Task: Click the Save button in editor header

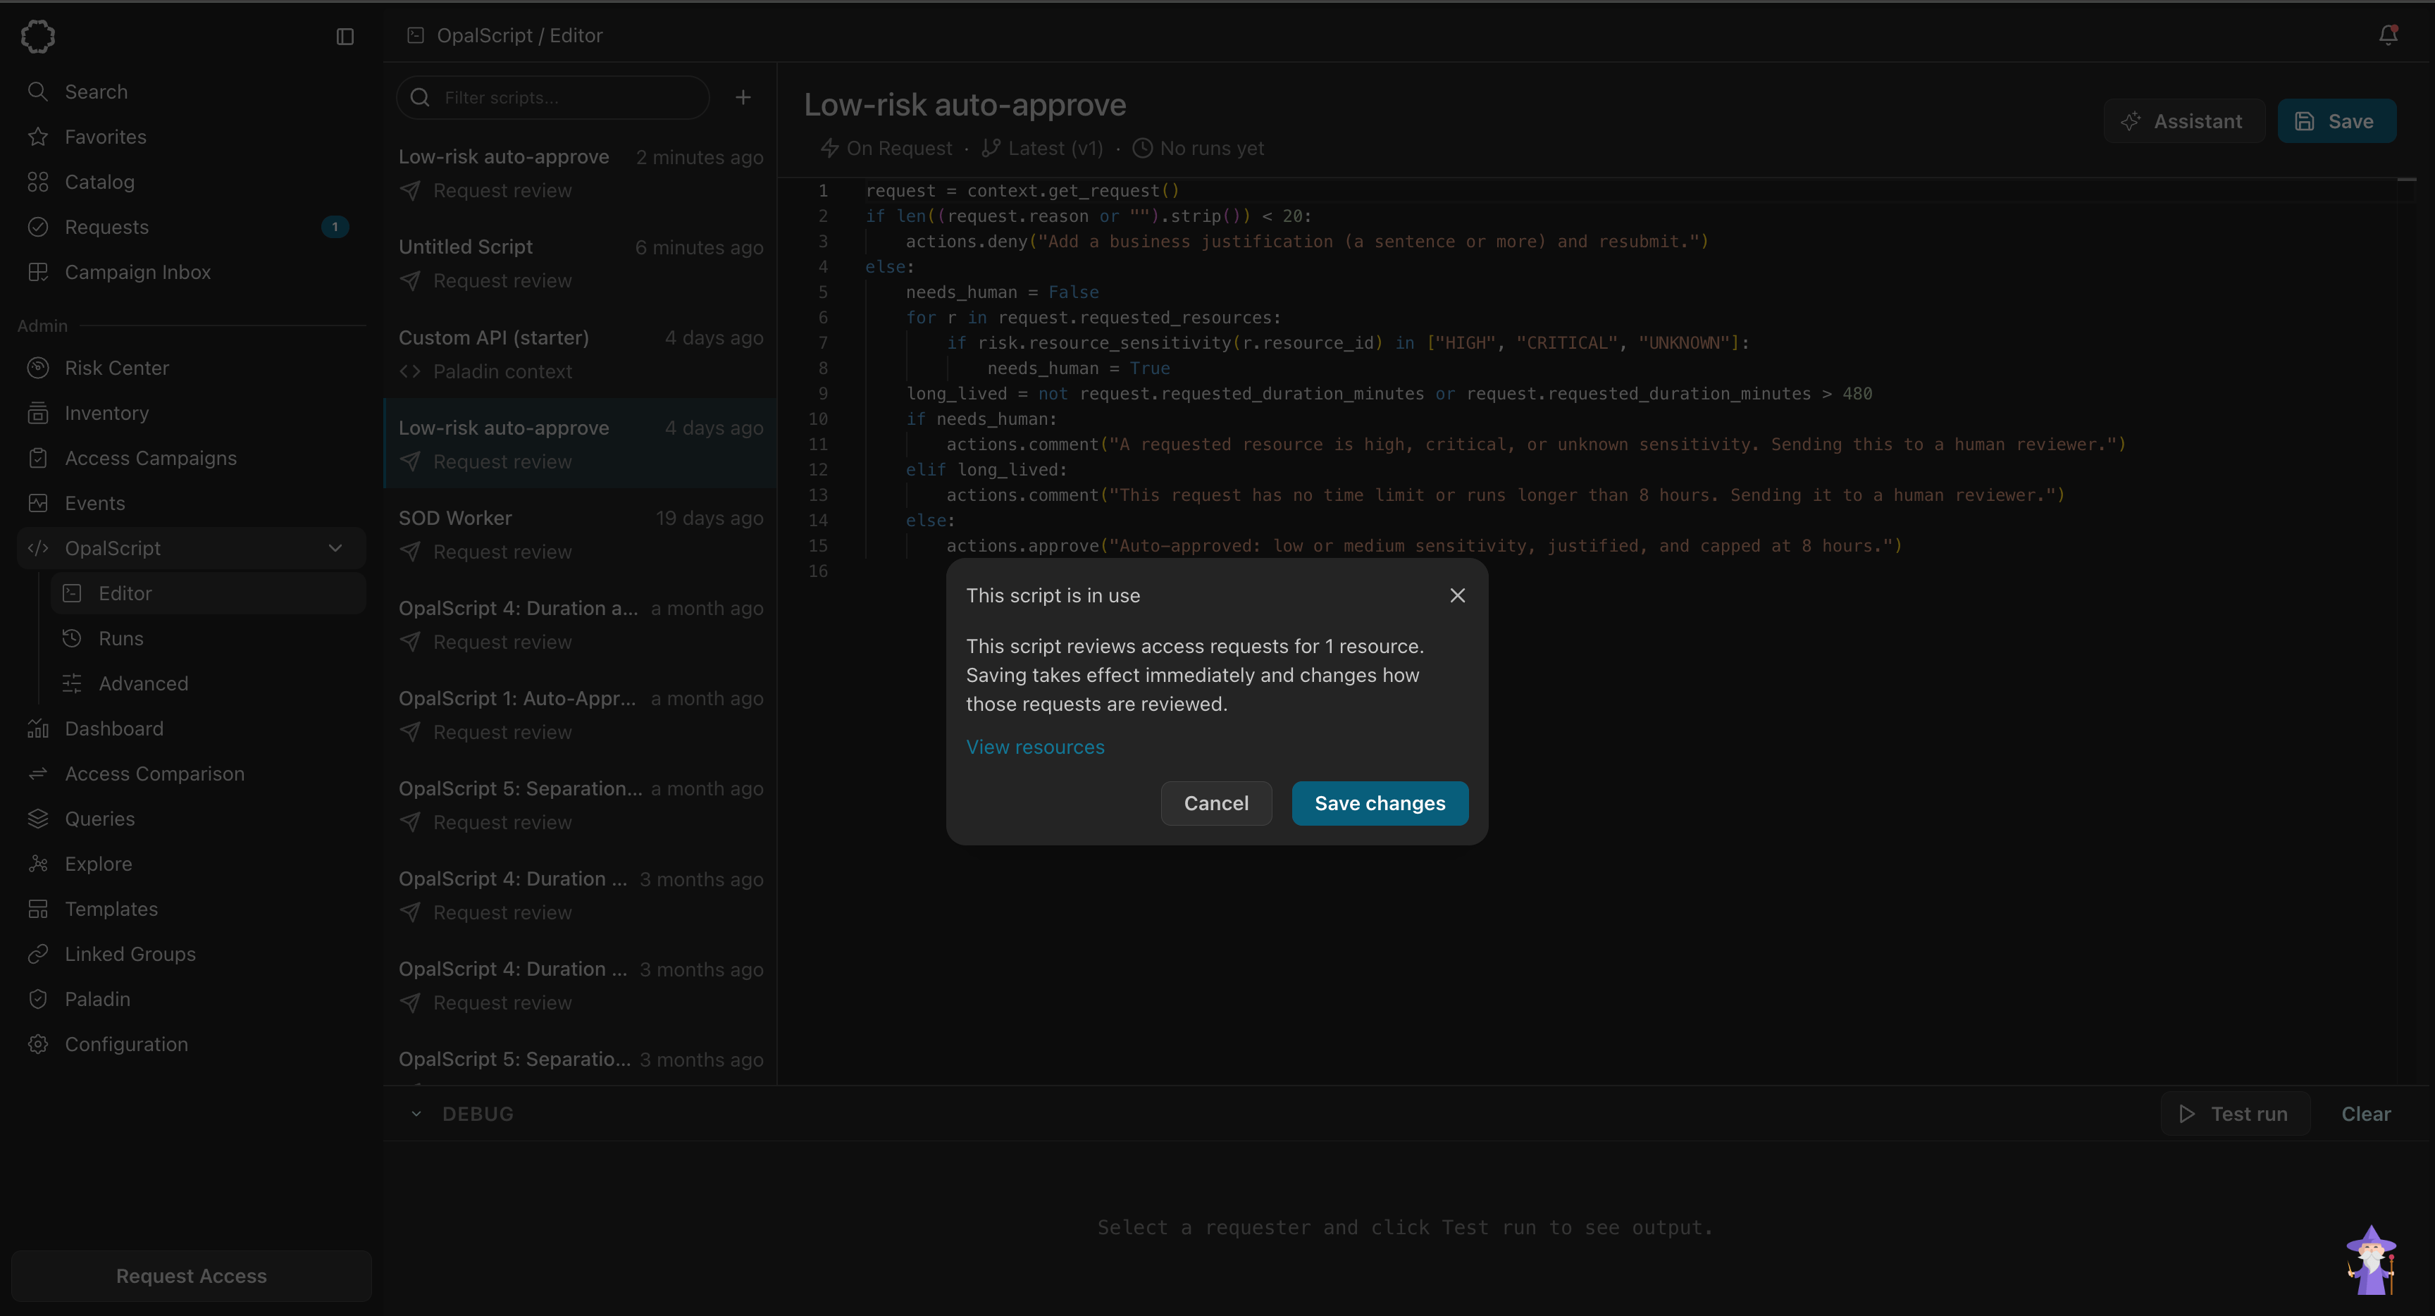Action: coord(2336,121)
